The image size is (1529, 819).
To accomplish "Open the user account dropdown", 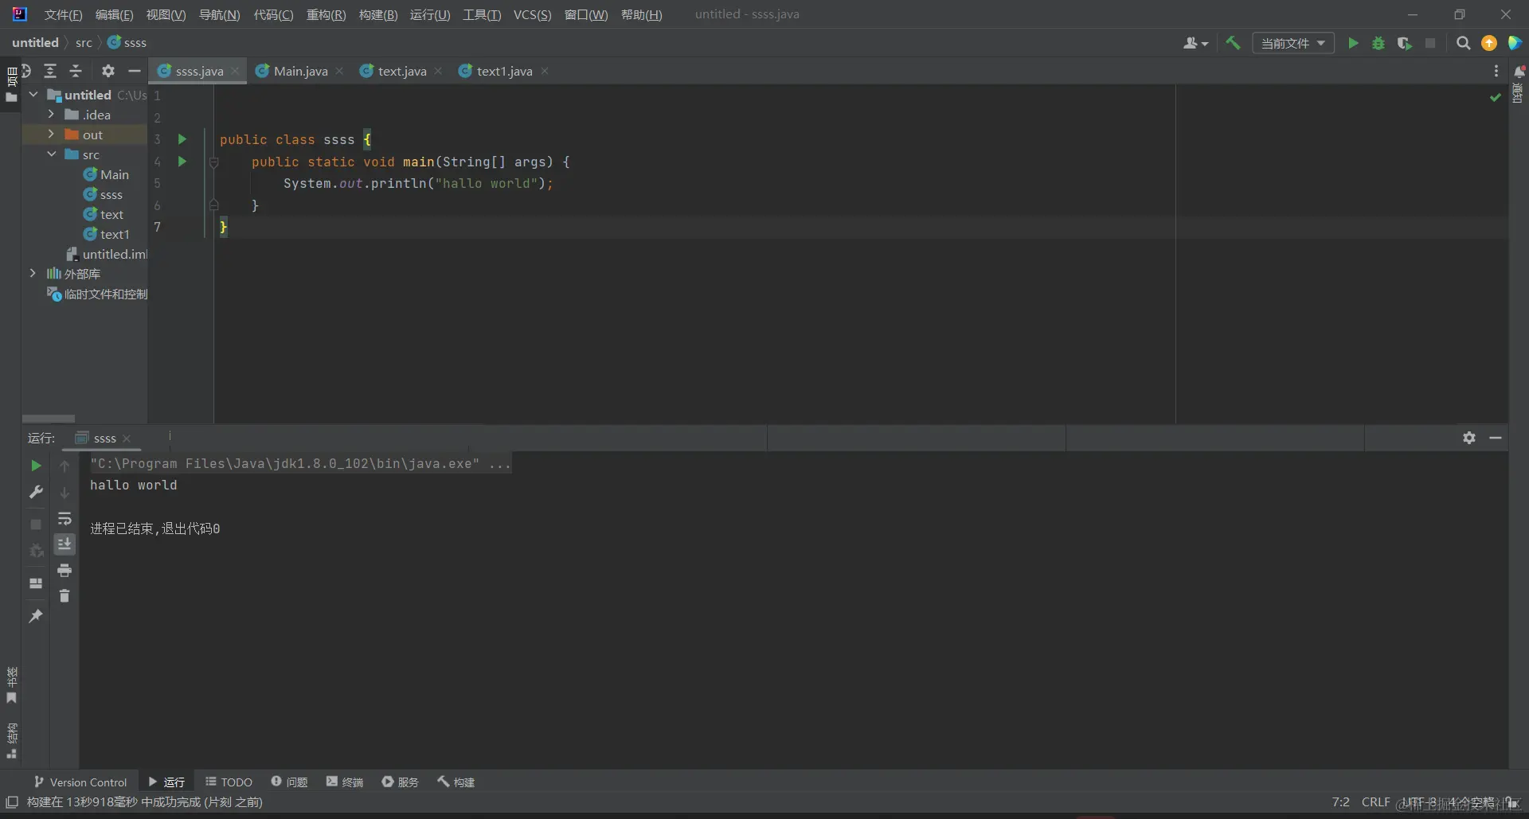I will (1195, 43).
